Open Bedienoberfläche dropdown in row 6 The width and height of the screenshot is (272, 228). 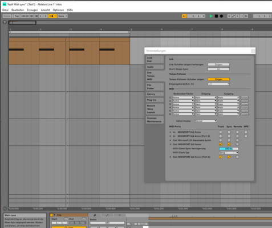pyautogui.click(x=183, y=114)
